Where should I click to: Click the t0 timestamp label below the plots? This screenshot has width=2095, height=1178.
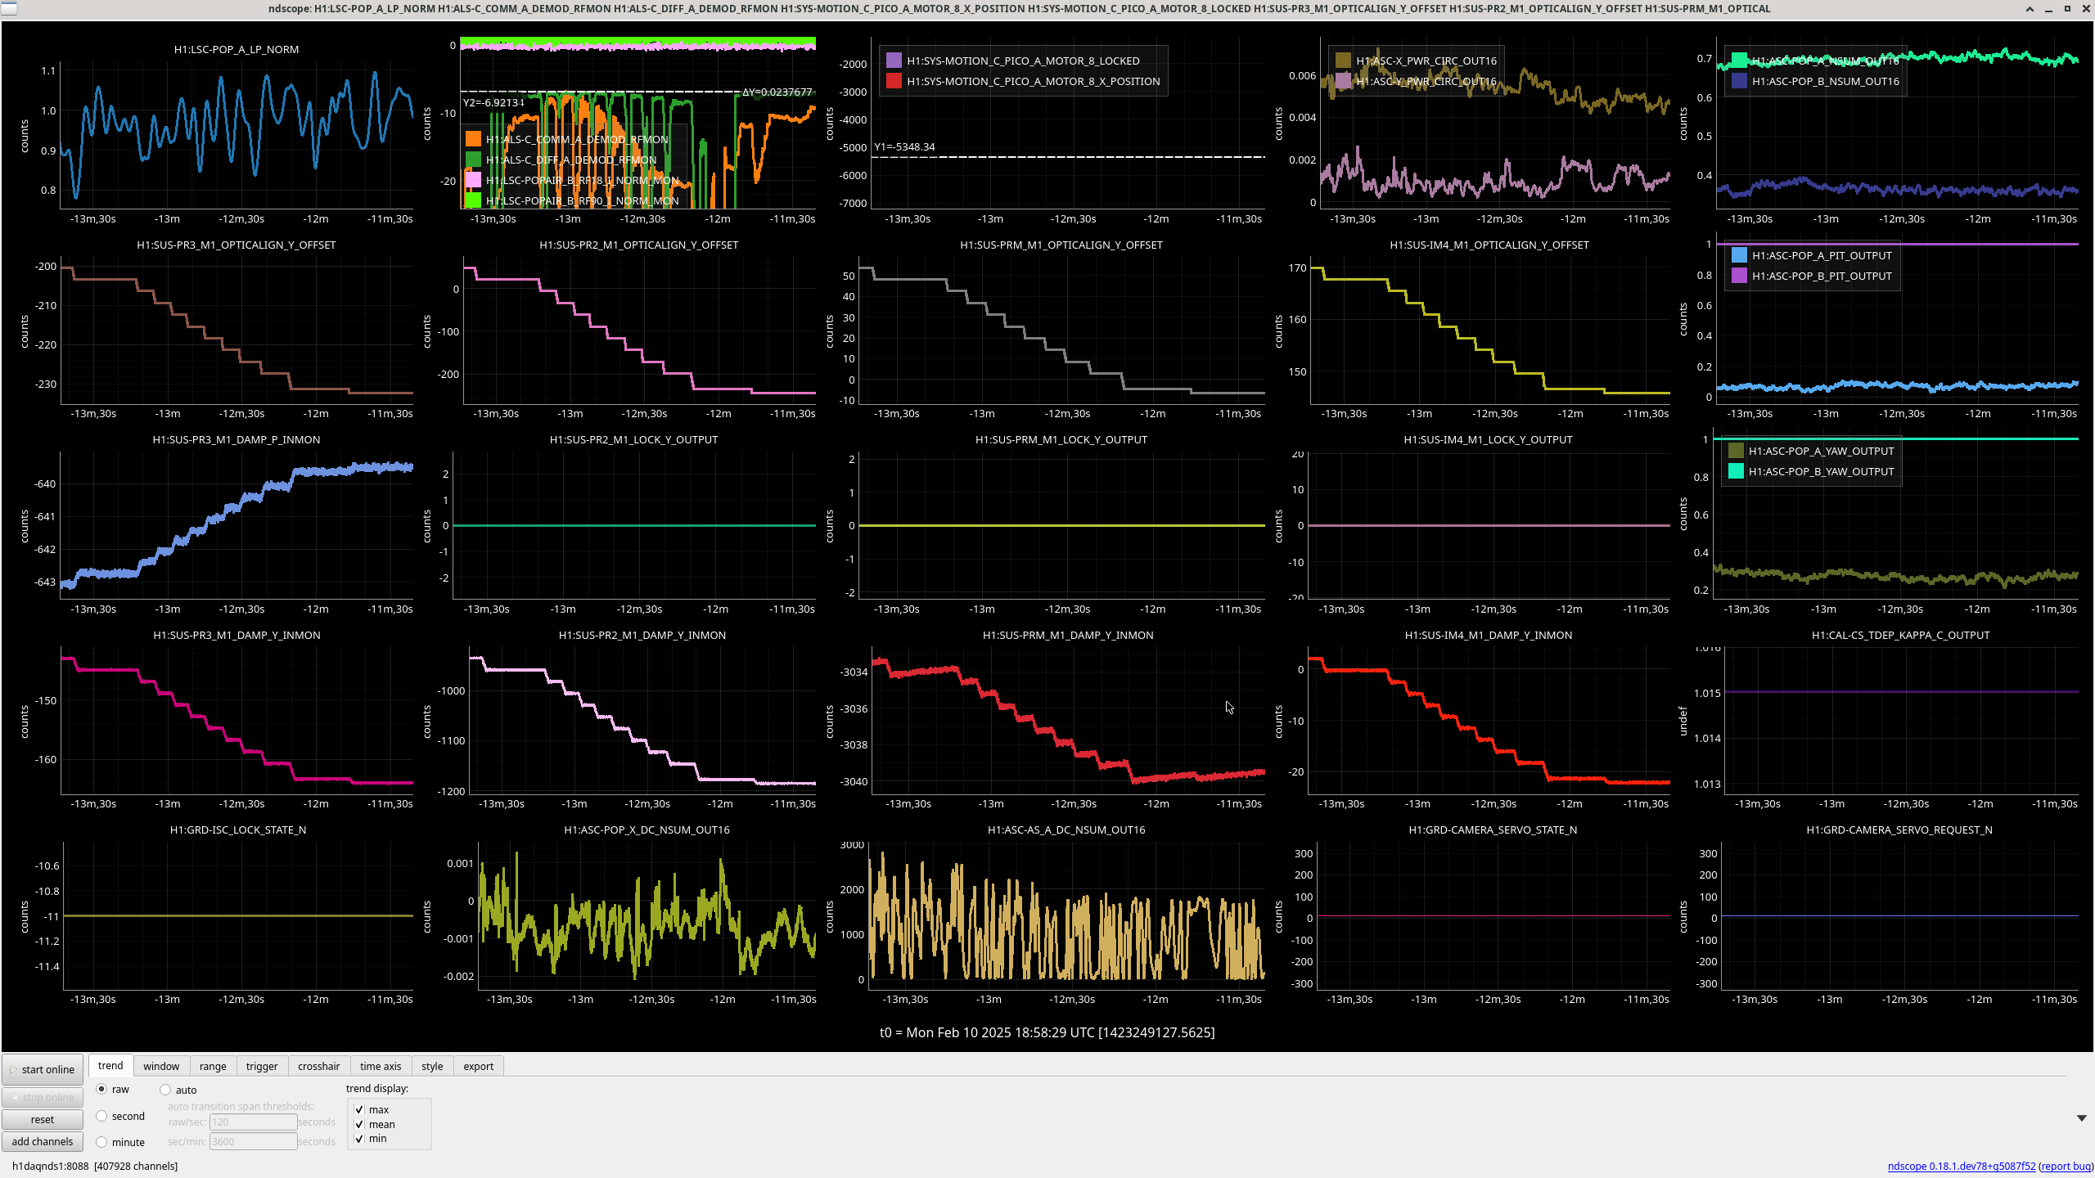point(1047,1033)
